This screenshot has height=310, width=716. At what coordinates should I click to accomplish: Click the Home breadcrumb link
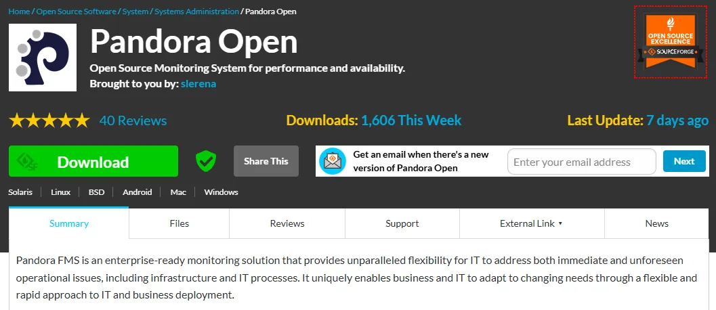(19, 12)
